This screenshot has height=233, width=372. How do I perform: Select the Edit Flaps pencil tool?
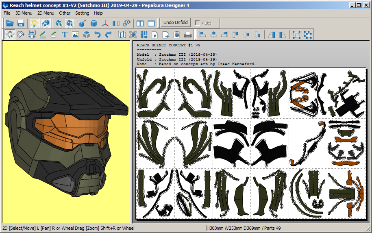pyautogui.click(x=43, y=35)
